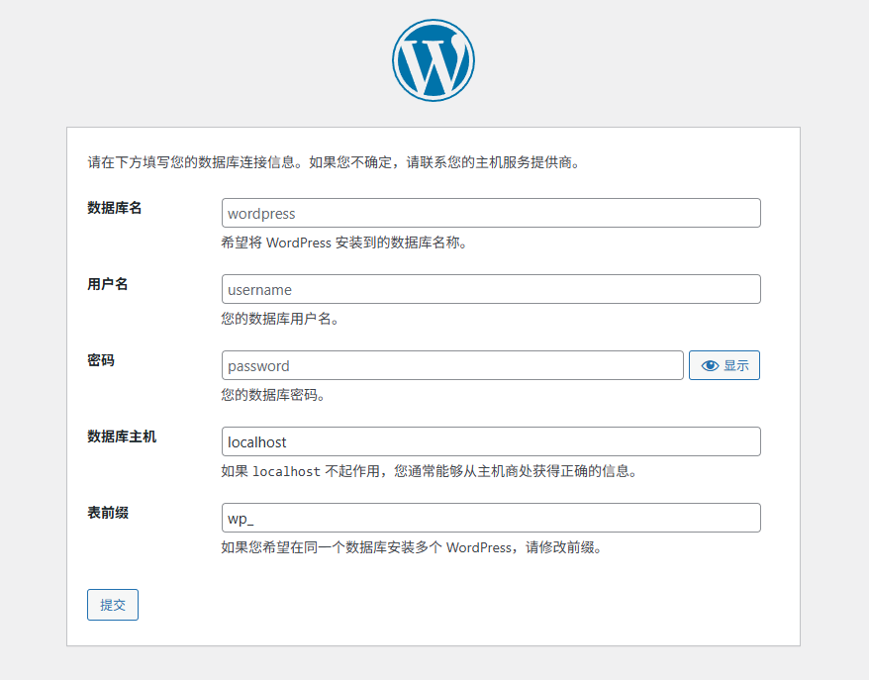Click the localhost hint below database host
The width and height of the screenshot is (869, 680).
click(x=430, y=471)
